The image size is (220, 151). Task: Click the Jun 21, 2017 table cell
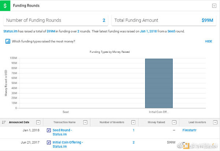[30, 143]
